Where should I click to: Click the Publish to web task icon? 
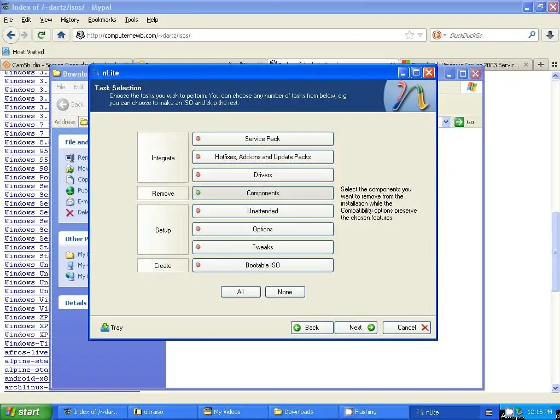tap(70, 191)
